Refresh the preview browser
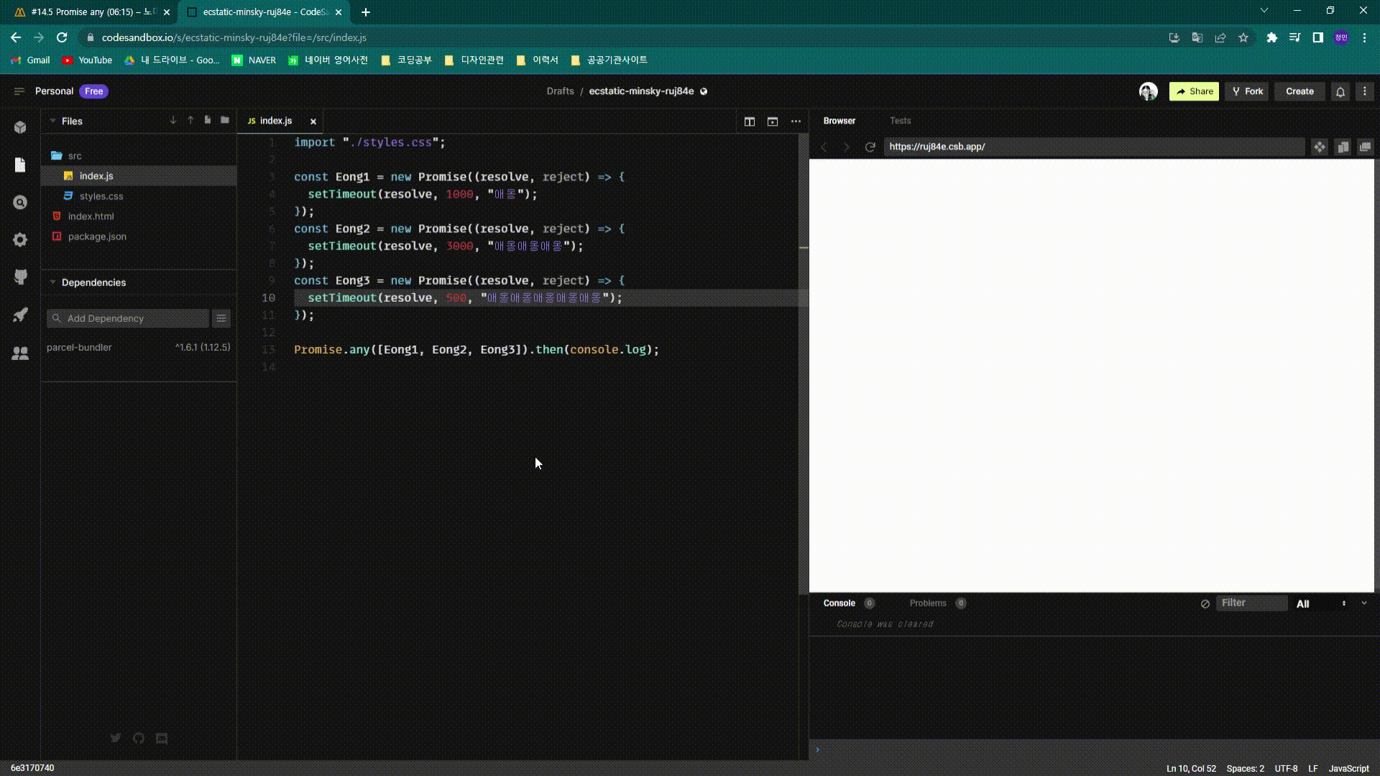 click(x=870, y=147)
